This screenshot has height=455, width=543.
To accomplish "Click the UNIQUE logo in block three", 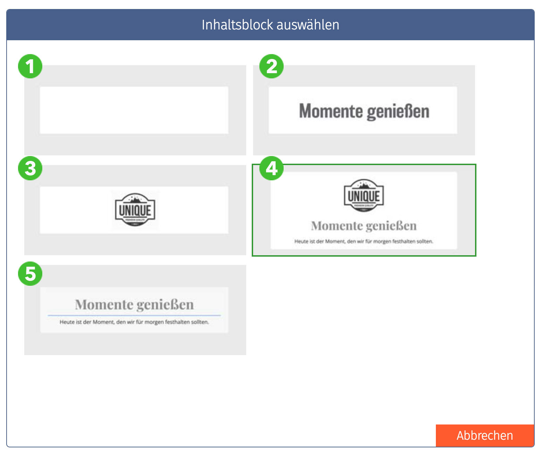I will (x=135, y=210).
